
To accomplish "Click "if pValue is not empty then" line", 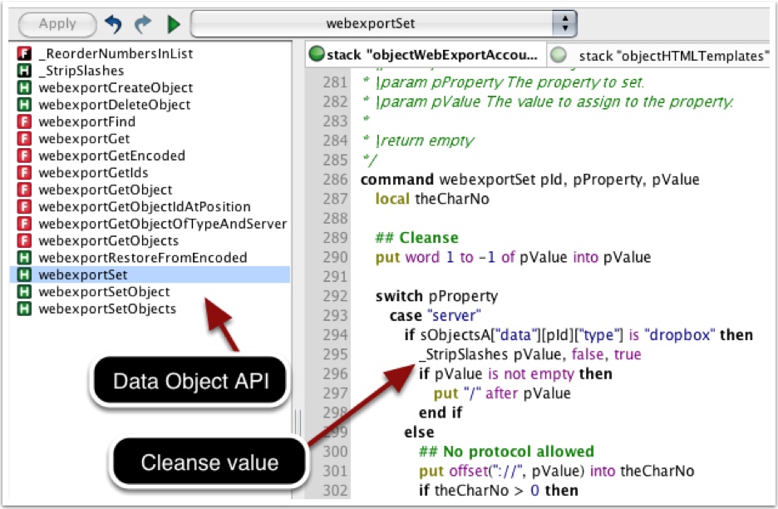I will click(515, 373).
